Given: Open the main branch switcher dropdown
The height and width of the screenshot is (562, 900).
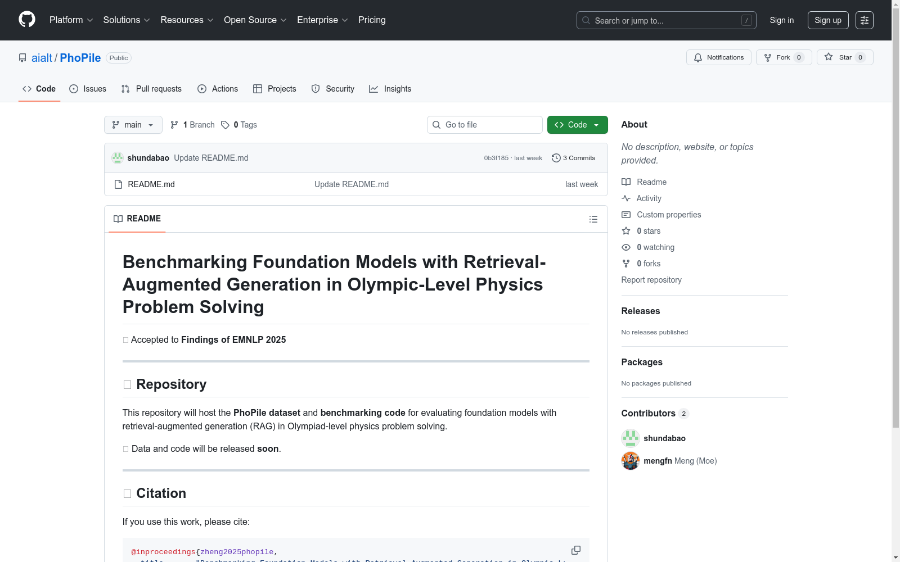Looking at the screenshot, I should click(x=133, y=125).
